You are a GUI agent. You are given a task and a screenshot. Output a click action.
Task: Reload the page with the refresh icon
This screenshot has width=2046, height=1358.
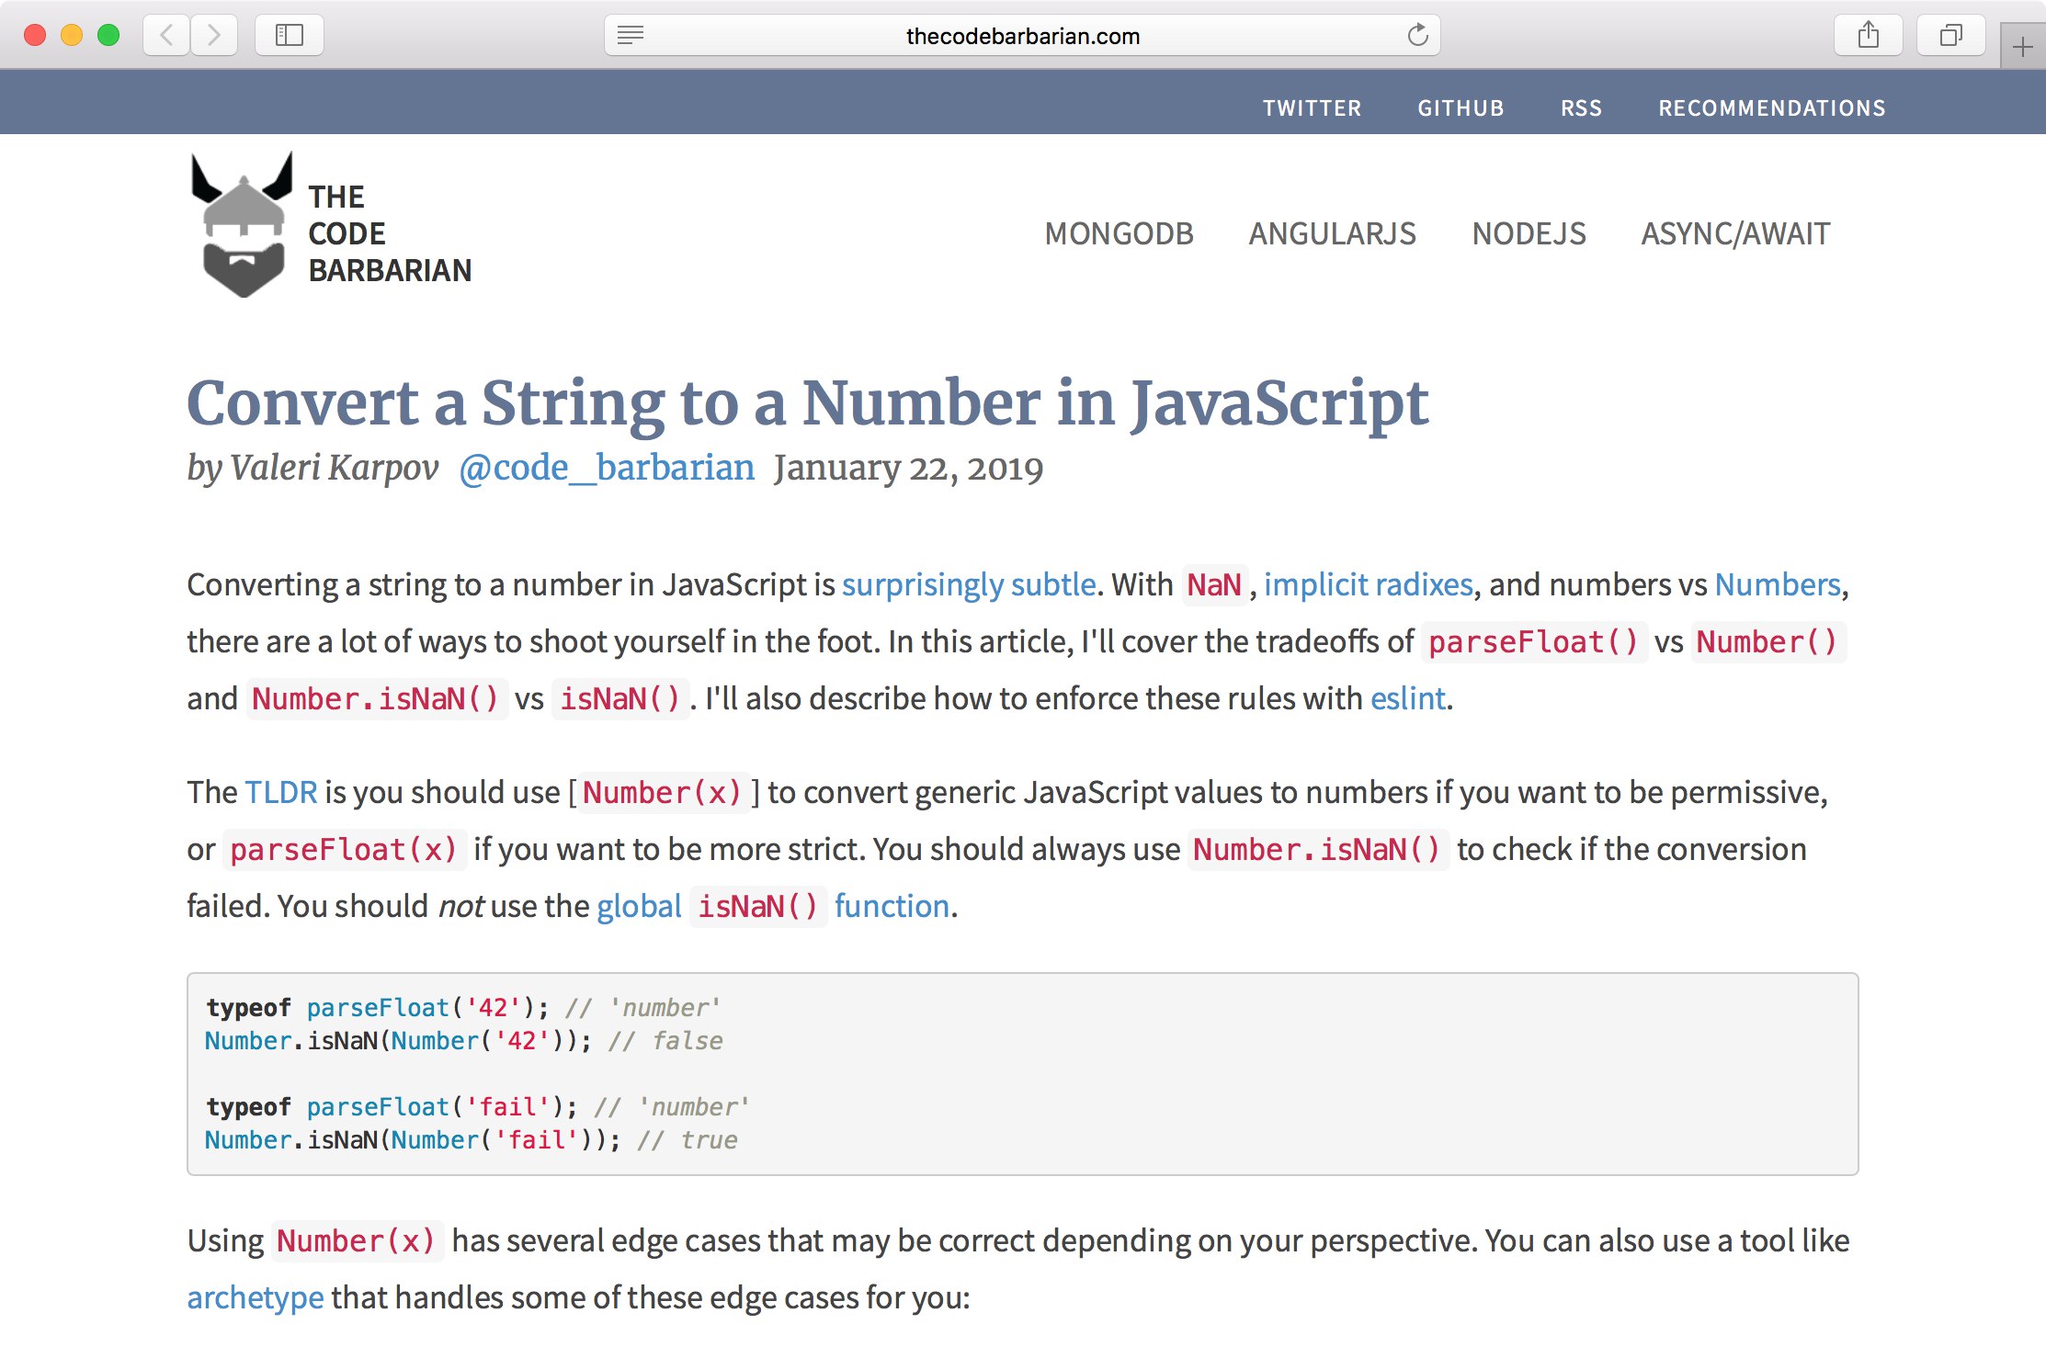point(1418,35)
